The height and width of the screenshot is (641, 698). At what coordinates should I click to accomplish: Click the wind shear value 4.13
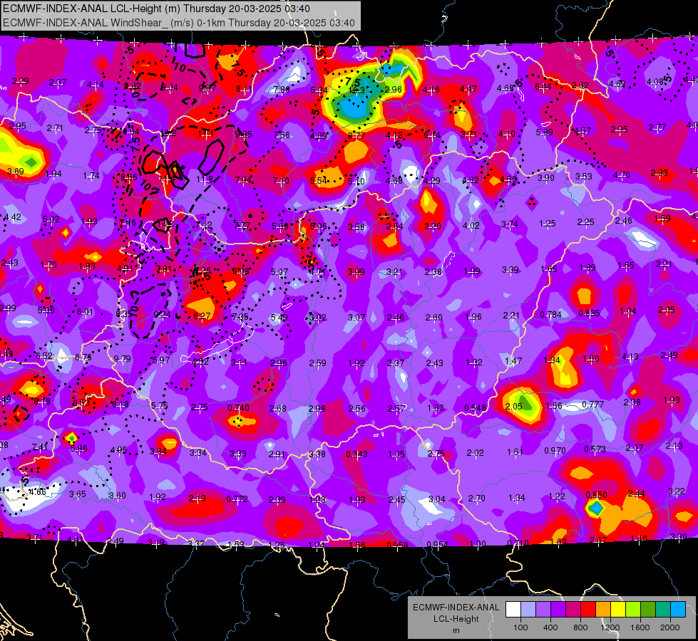tap(630, 356)
